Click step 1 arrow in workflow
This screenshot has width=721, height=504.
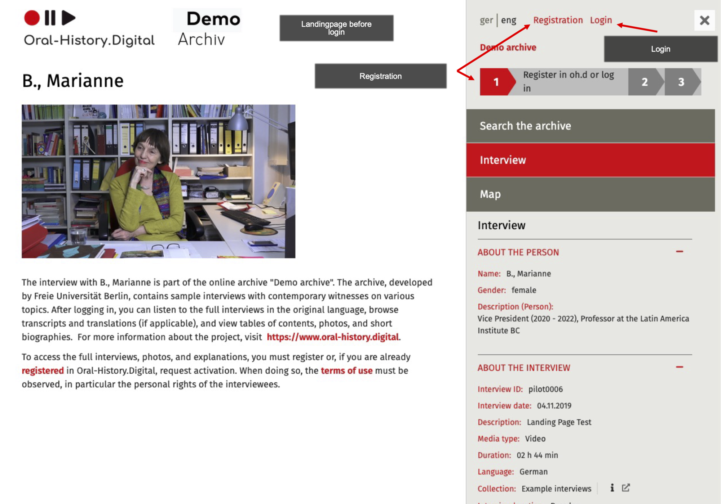pyautogui.click(x=496, y=82)
